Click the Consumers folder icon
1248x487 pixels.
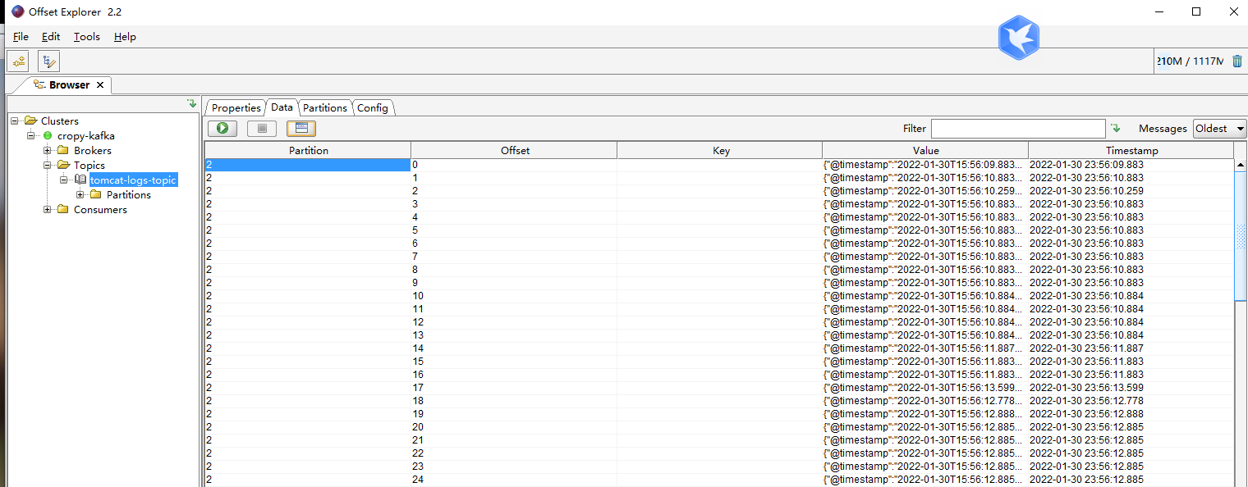tap(62, 210)
